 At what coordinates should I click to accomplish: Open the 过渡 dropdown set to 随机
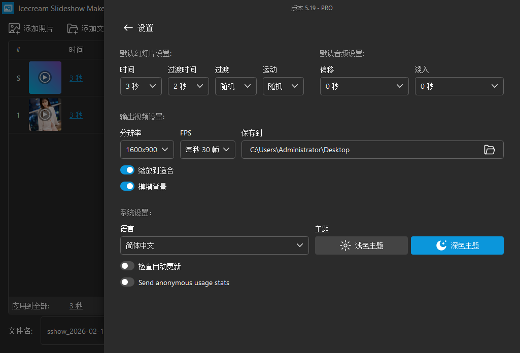pyautogui.click(x=235, y=86)
